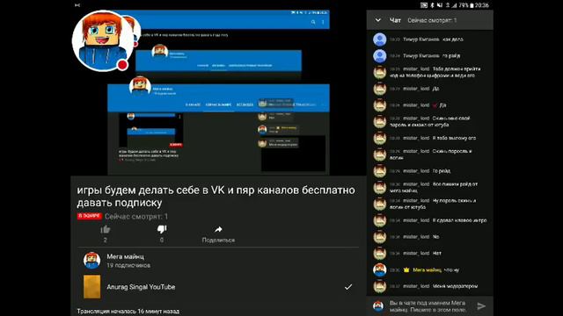Click the red В ЭФИРЕ live badge
The width and height of the screenshot is (563, 316).
[90, 216]
